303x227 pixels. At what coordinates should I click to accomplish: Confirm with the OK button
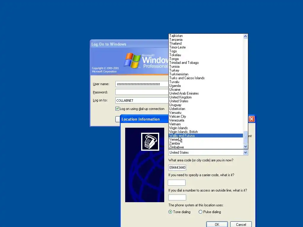(x=217, y=224)
